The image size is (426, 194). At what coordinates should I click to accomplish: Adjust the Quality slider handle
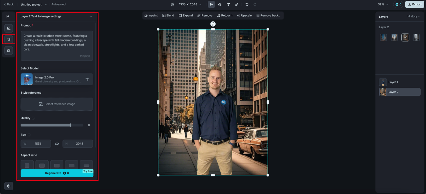point(71,125)
